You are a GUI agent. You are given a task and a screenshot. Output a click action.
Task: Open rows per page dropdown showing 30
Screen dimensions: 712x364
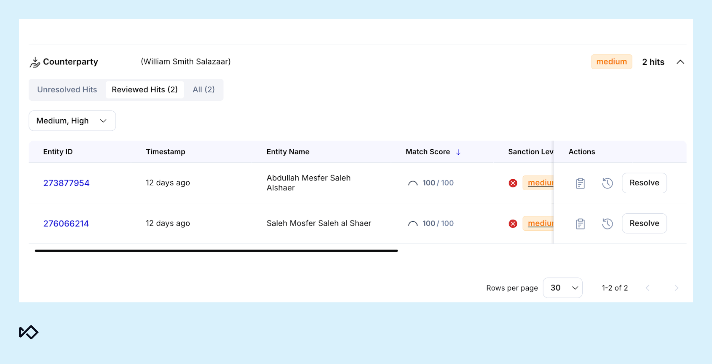562,288
